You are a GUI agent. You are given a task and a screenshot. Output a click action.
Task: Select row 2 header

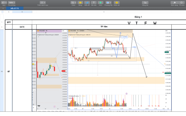[x=2, y=27]
